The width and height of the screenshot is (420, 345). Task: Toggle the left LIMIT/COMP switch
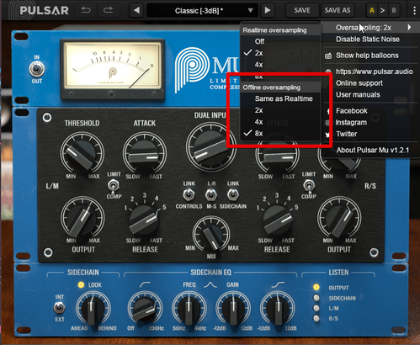pos(114,185)
